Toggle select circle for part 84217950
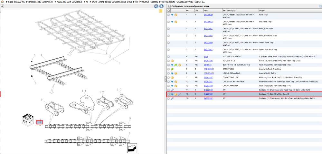Image resolution: width=322 pixels, height=154 pixels. pos(169,43)
